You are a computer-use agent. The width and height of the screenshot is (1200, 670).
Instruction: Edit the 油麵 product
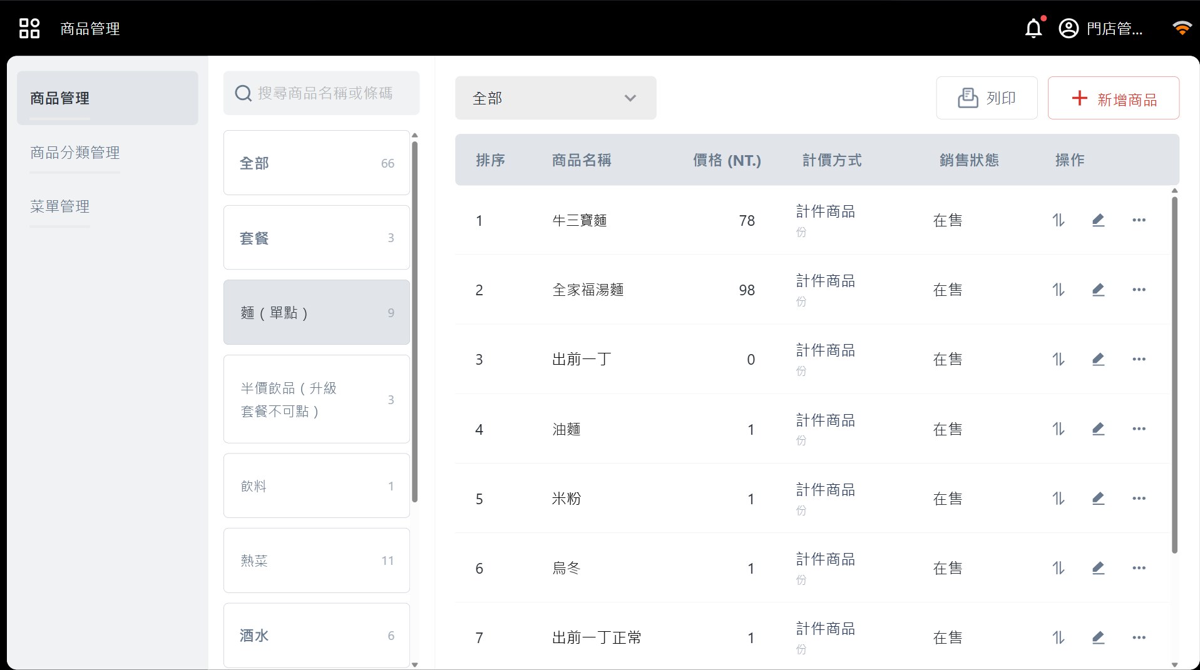point(1098,429)
